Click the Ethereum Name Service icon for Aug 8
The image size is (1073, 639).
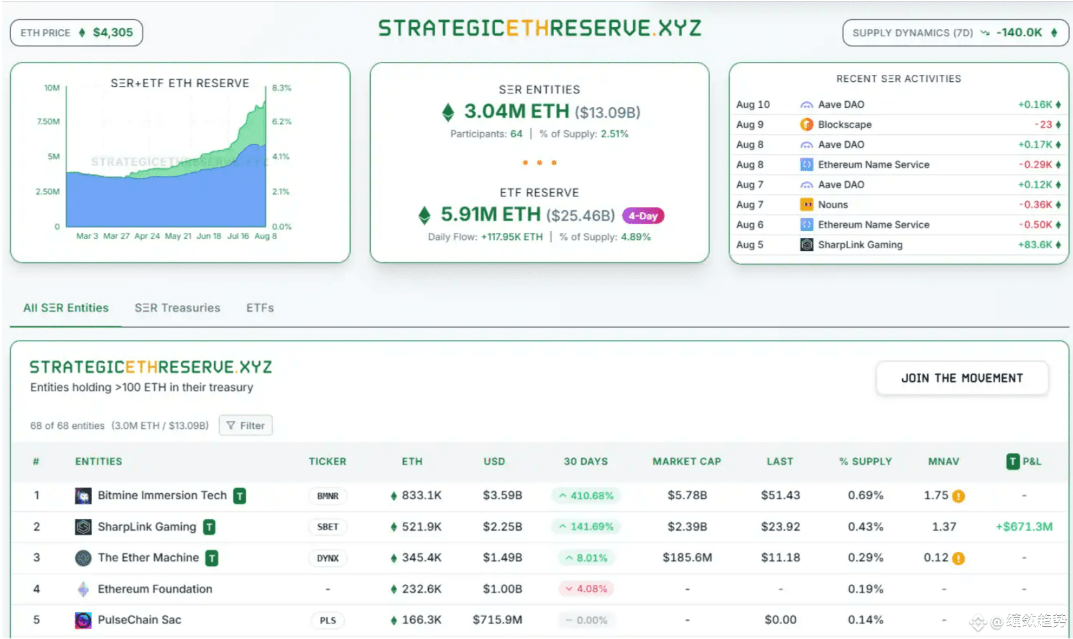click(807, 164)
